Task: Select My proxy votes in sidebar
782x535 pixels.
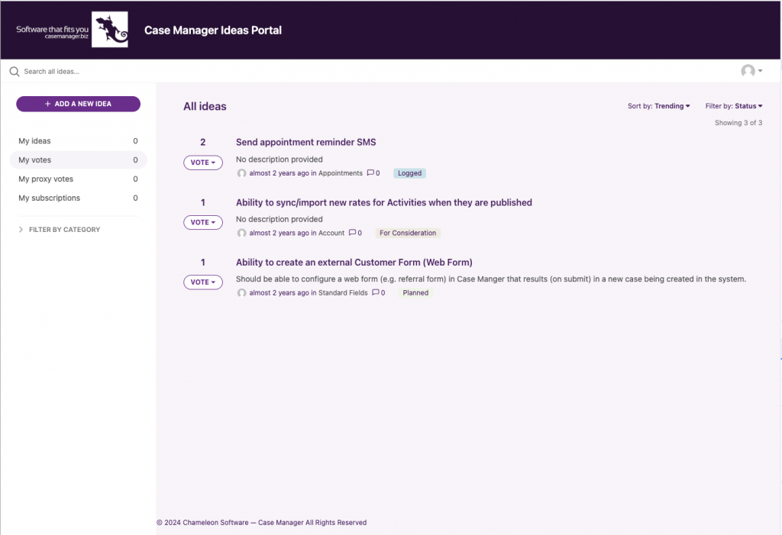Action: [x=79, y=179]
